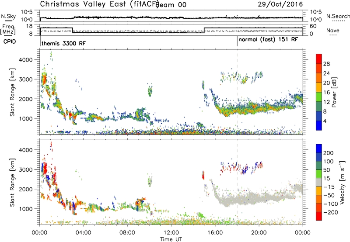Click the 'CPID' row label
This screenshot has width=350, height=242.
click(10, 41)
